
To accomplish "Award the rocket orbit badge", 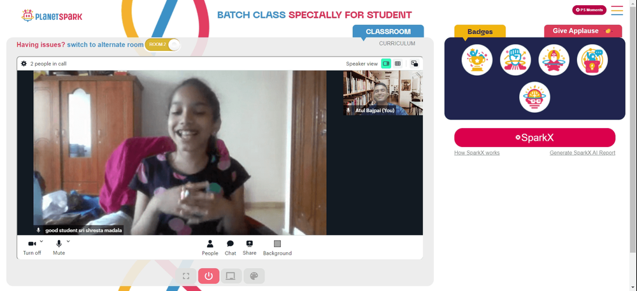I will pos(554,60).
